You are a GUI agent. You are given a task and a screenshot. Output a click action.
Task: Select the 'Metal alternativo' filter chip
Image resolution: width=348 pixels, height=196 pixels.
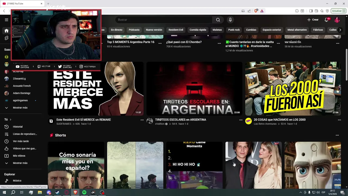[x=297, y=30]
